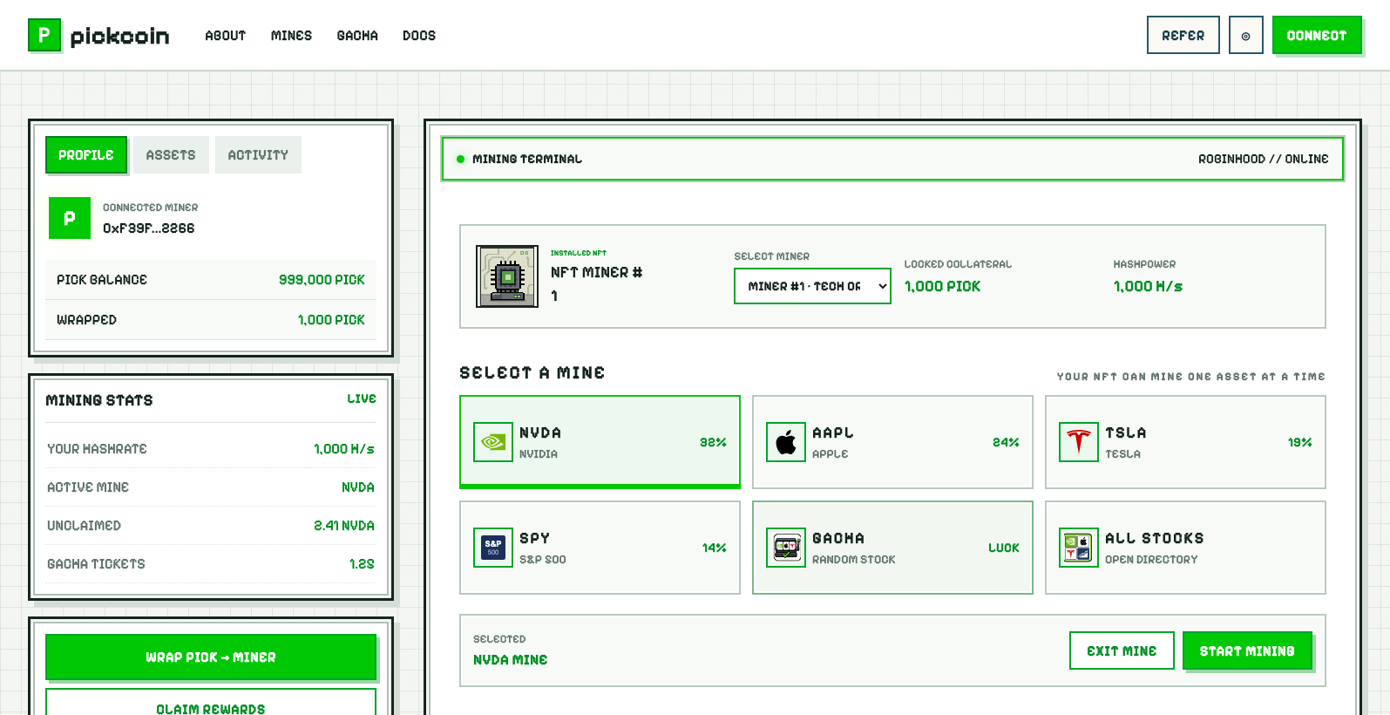Click the NVIDIA logo icon
Viewport: 1390px width, 715px height.
[493, 442]
